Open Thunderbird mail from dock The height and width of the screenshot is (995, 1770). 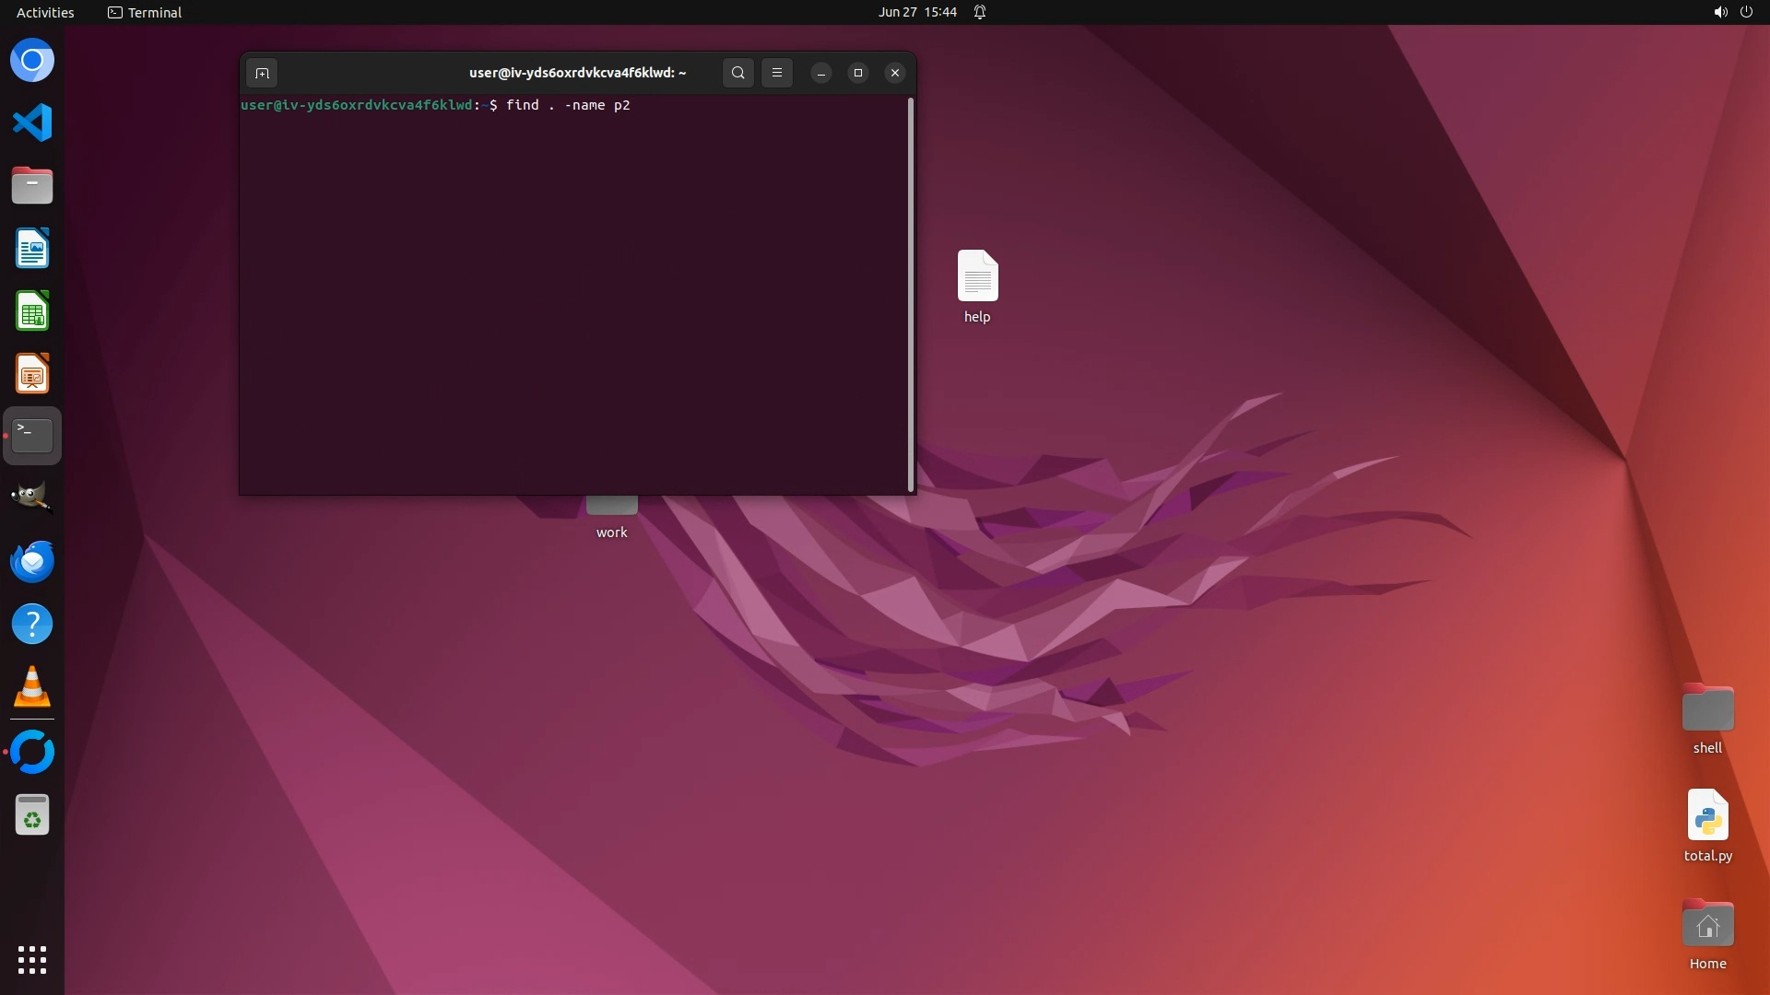pyautogui.click(x=32, y=561)
